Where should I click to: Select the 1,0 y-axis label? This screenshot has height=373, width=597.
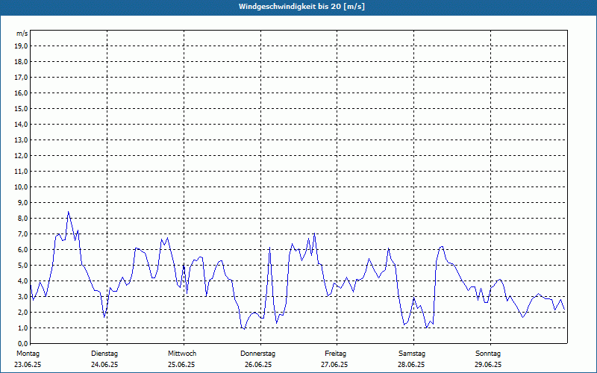22,327
